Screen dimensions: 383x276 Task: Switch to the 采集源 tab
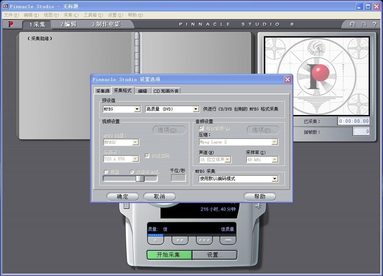103,91
